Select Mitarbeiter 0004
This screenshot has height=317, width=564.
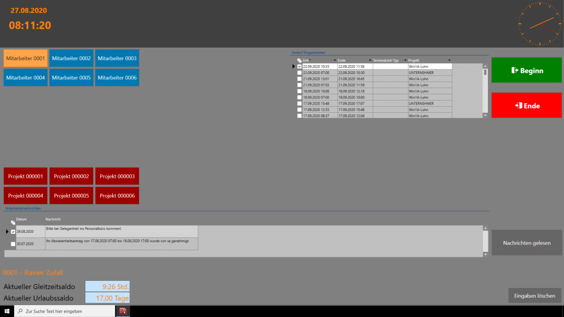click(25, 78)
